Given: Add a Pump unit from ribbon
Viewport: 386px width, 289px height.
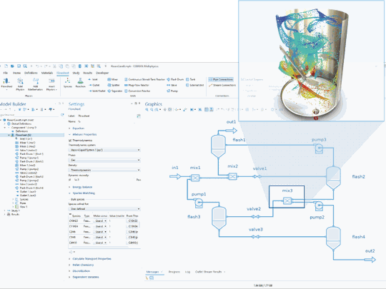Looking at the screenshot, I should coord(172,91).
